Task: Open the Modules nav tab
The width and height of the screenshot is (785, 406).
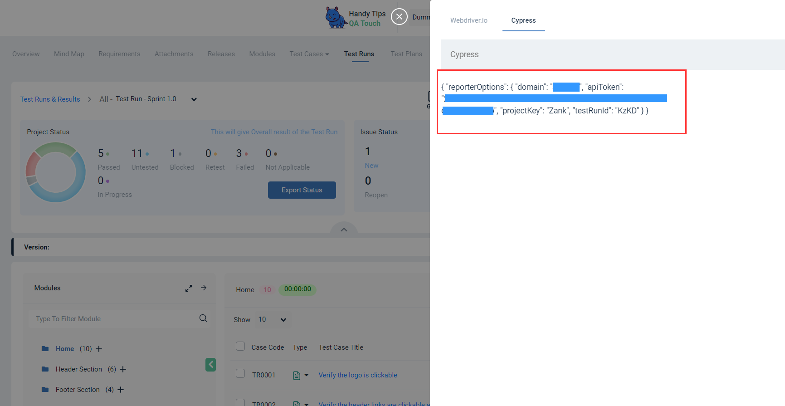Action: pos(262,54)
